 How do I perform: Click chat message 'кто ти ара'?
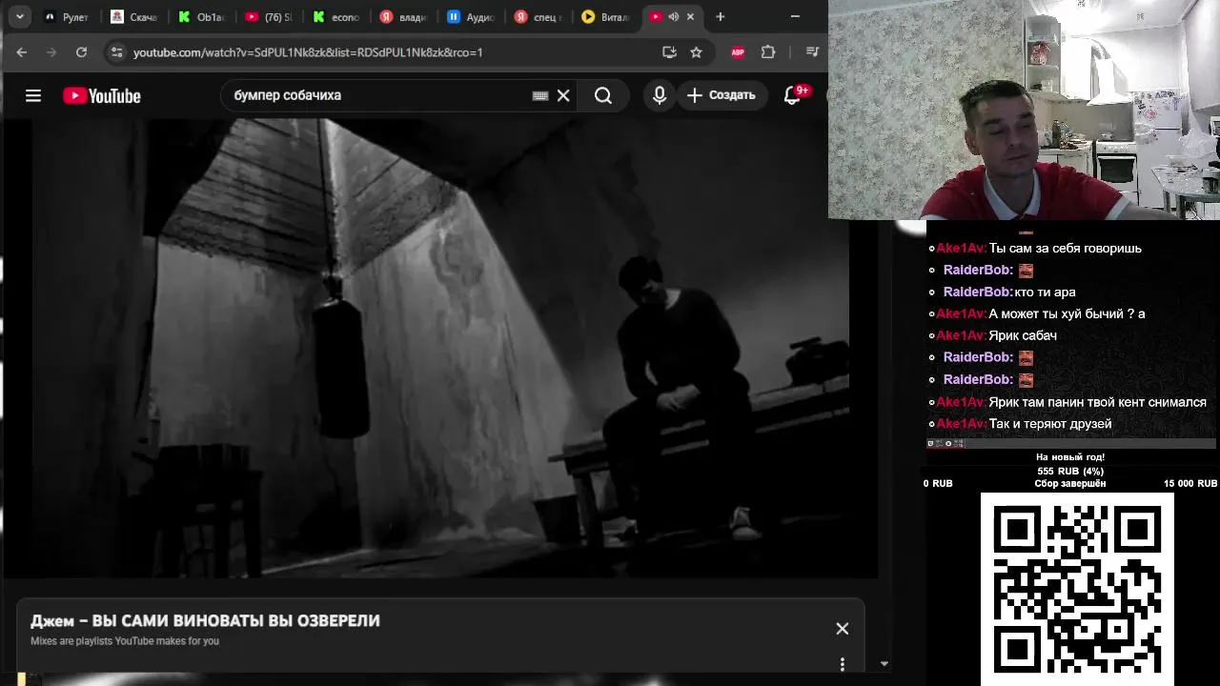[1045, 292]
